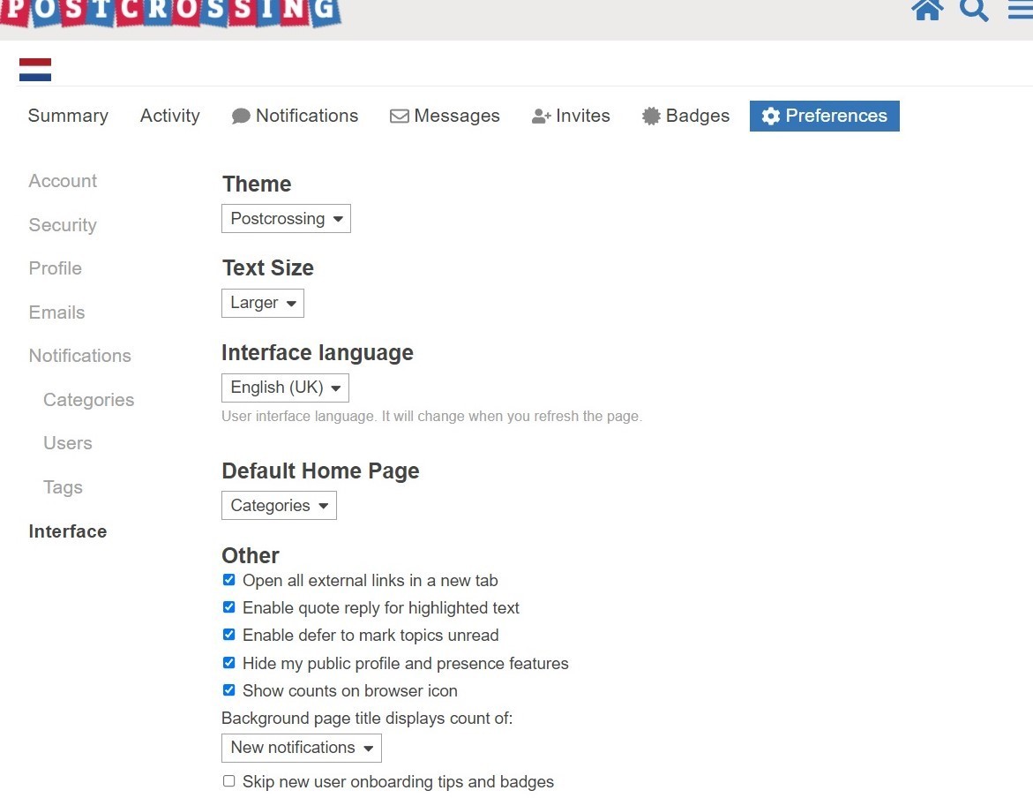Switch to the Activity tab

click(x=169, y=116)
